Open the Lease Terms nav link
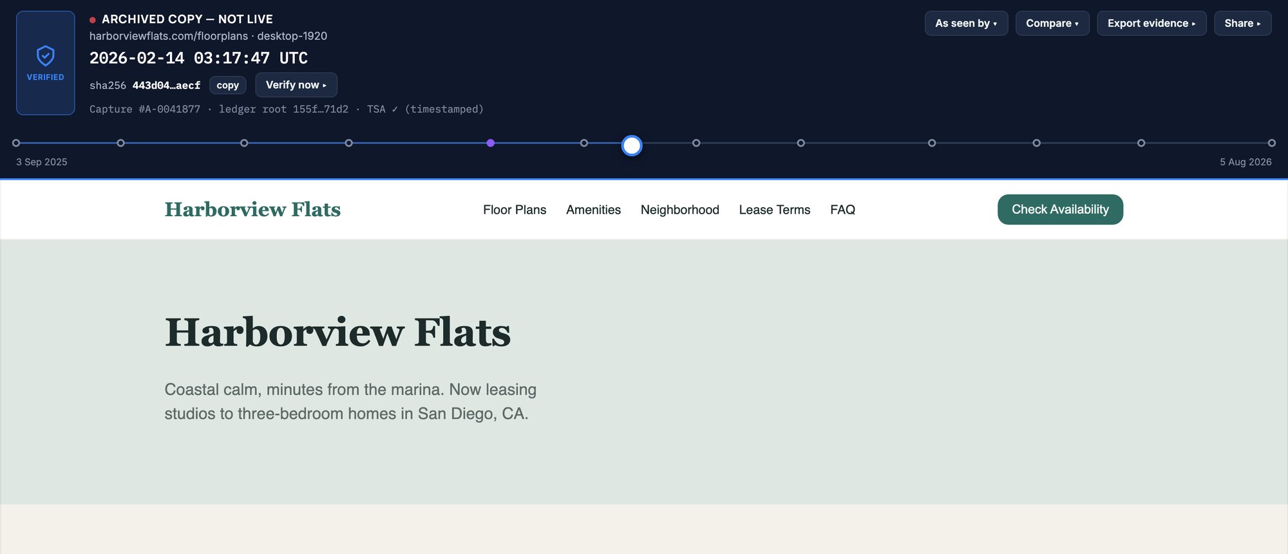 [775, 210]
